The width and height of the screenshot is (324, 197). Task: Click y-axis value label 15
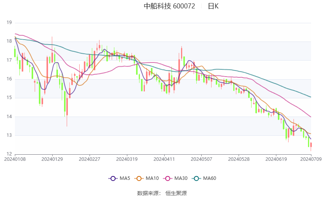tap(9, 98)
